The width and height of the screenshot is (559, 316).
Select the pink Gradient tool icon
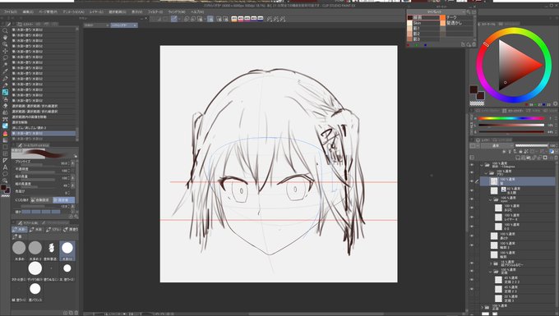5,133
